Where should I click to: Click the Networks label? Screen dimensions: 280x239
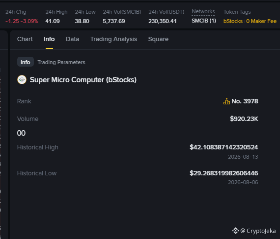pos(203,11)
